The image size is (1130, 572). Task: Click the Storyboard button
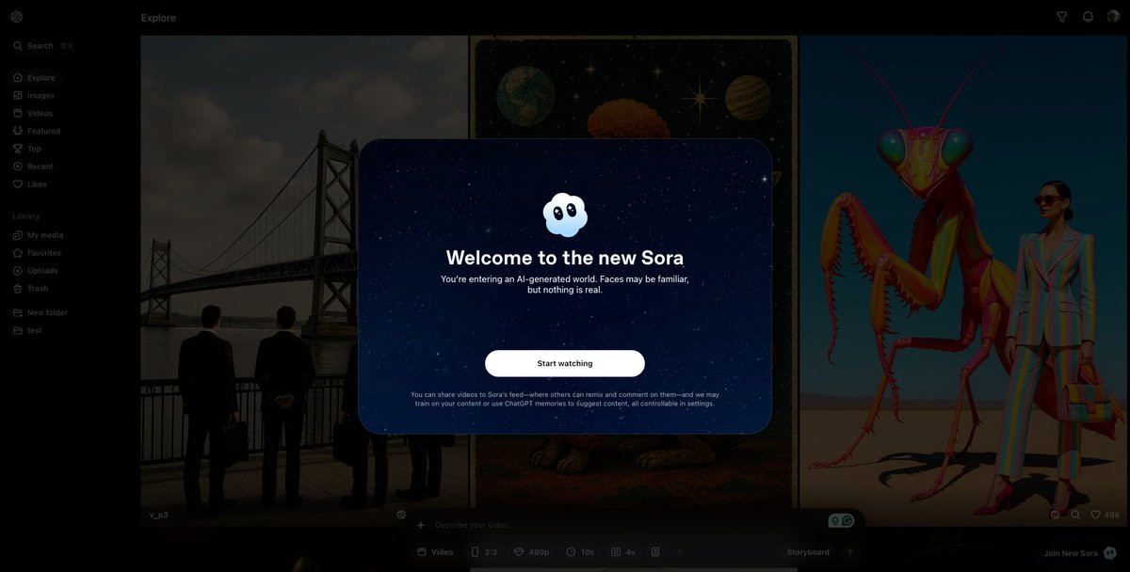(808, 552)
